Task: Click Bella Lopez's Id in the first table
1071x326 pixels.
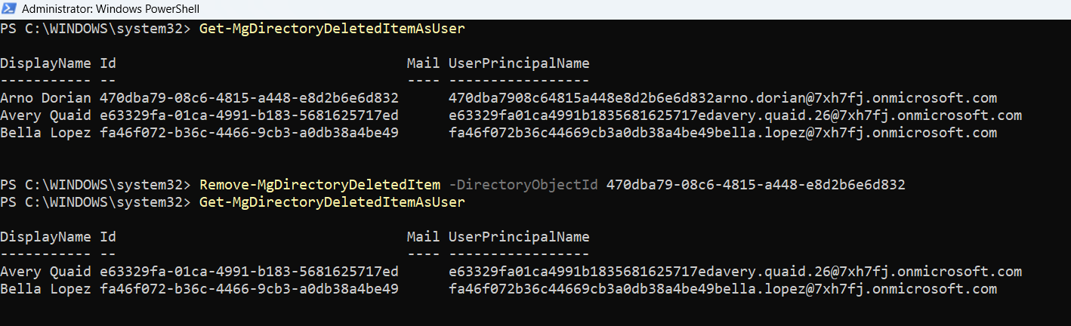Action: pos(249,133)
